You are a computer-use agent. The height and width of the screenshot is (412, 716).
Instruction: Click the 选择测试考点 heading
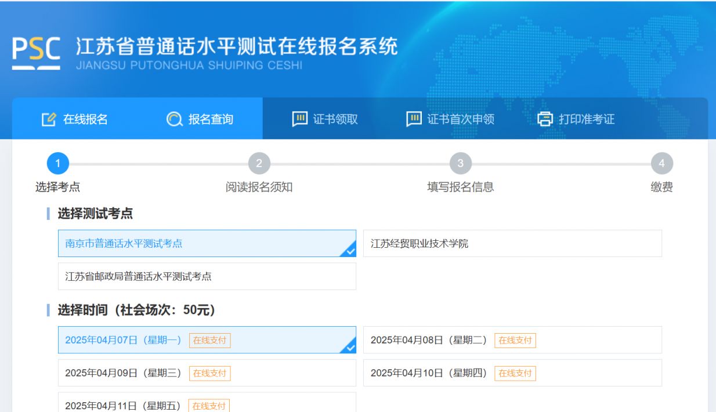(x=95, y=214)
